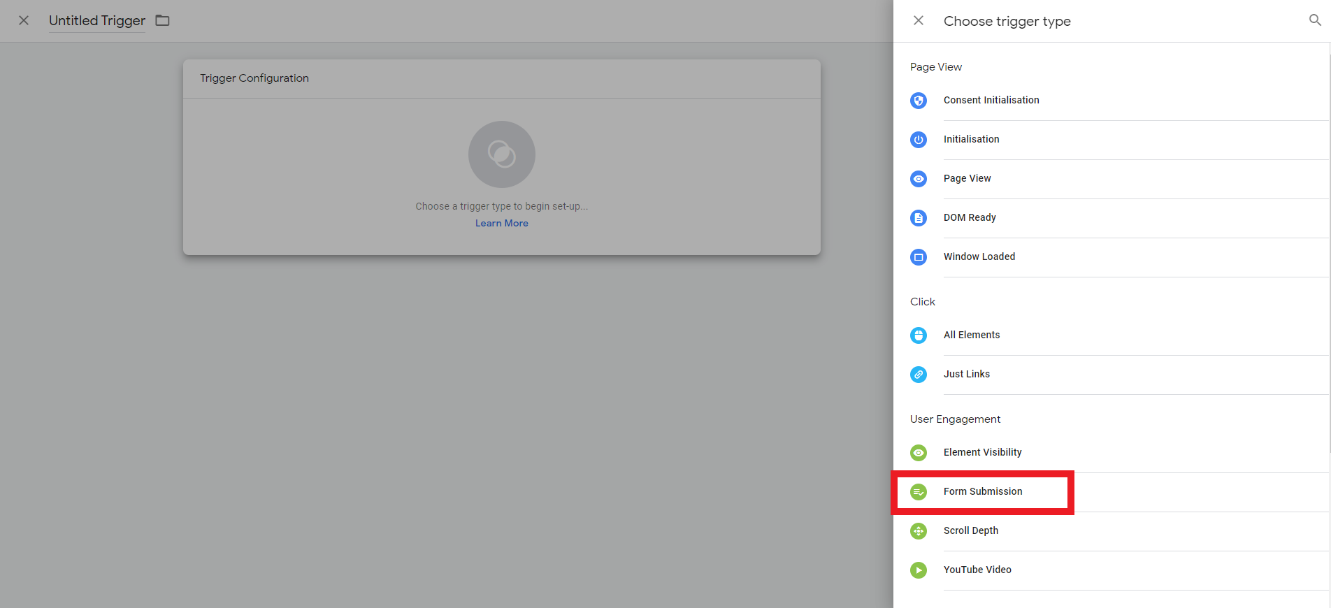Edit the Untitled Trigger name field
Viewport: 1331px width, 608px height.
(x=97, y=21)
